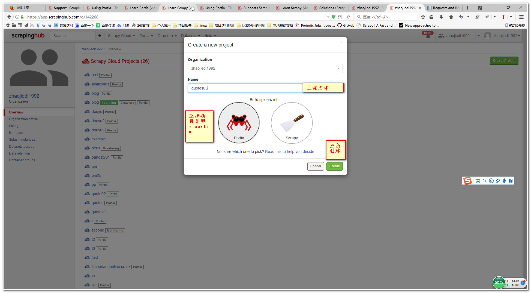Click the scrapinghub Search box
The width and height of the screenshot is (531, 293).
point(73,36)
